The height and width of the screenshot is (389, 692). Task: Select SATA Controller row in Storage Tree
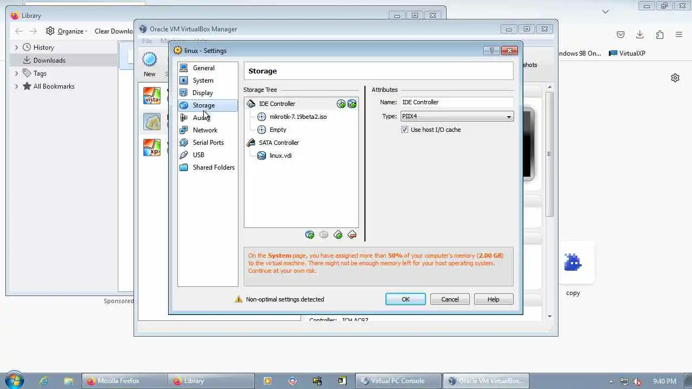301,143
